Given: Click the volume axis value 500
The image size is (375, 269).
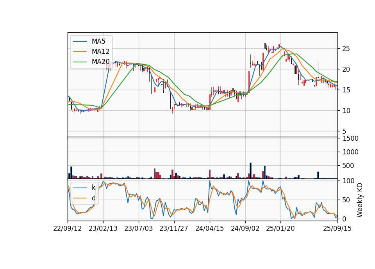Looking at the screenshot, I should [x=348, y=166].
